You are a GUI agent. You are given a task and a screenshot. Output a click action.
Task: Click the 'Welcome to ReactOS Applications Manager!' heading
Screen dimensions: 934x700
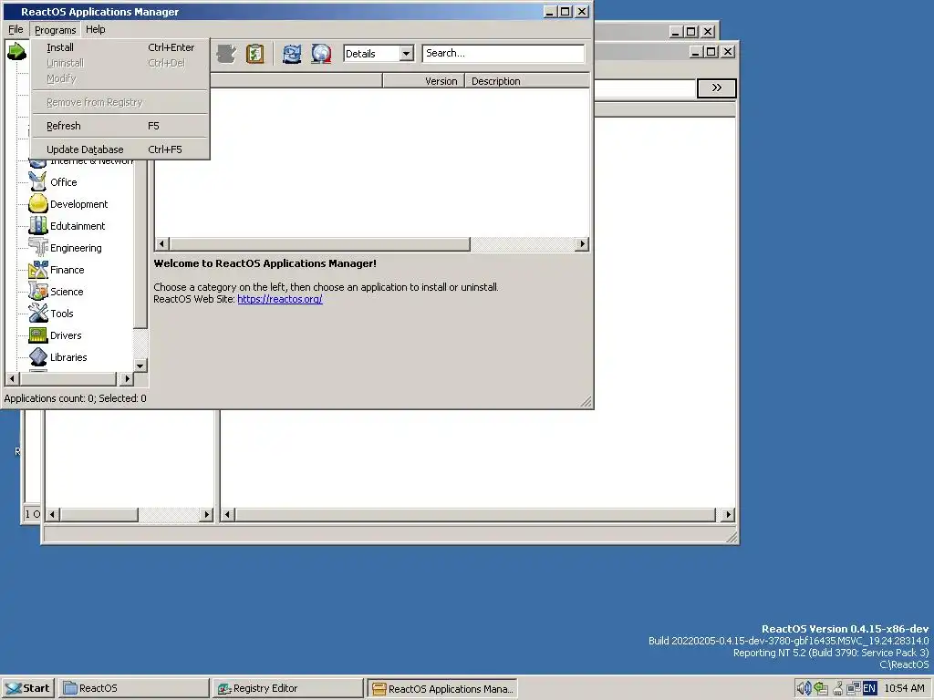tap(265, 263)
